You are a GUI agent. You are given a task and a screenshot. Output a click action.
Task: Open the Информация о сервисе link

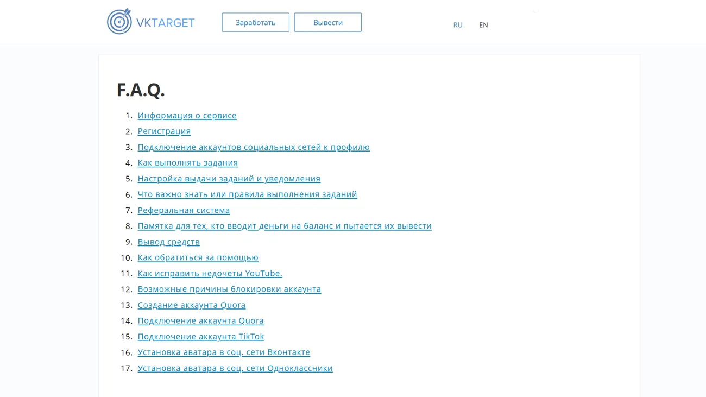[x=187, y=116]
